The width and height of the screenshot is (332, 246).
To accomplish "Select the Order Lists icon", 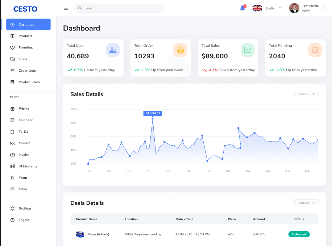I will click(x=12, y=71).
